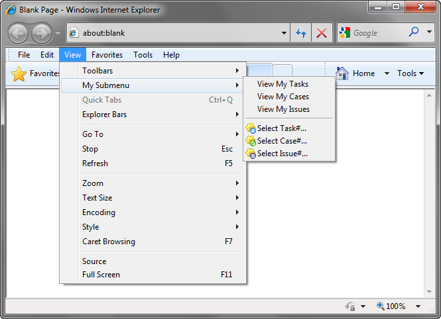Image resolution: width=441 pixels, height=319 pixels.
Task: Click the about:blank address field
Action: (178, 33)
